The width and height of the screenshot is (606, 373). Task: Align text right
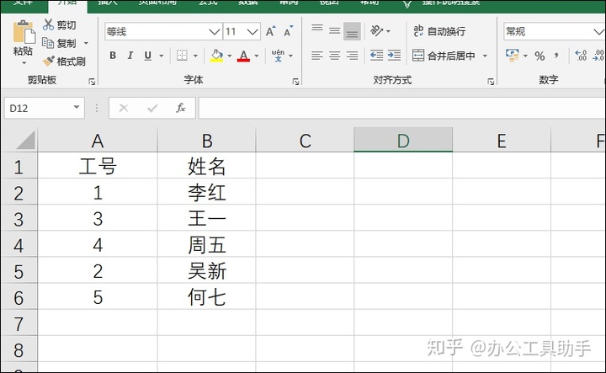[x=352, y=56]
